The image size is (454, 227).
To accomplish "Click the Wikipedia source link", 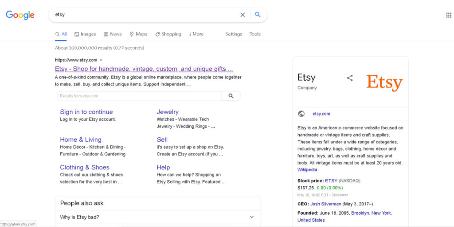I will [x=307, y=169].
